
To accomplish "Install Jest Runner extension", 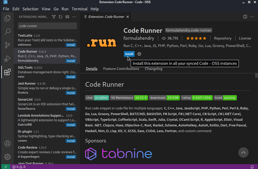I will [71, 93].
